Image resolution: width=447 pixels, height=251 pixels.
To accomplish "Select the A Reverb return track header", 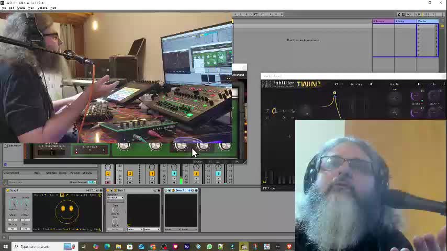I will tap(384, 21).
